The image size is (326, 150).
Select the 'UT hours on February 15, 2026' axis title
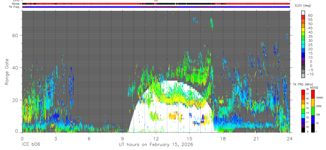156,145
